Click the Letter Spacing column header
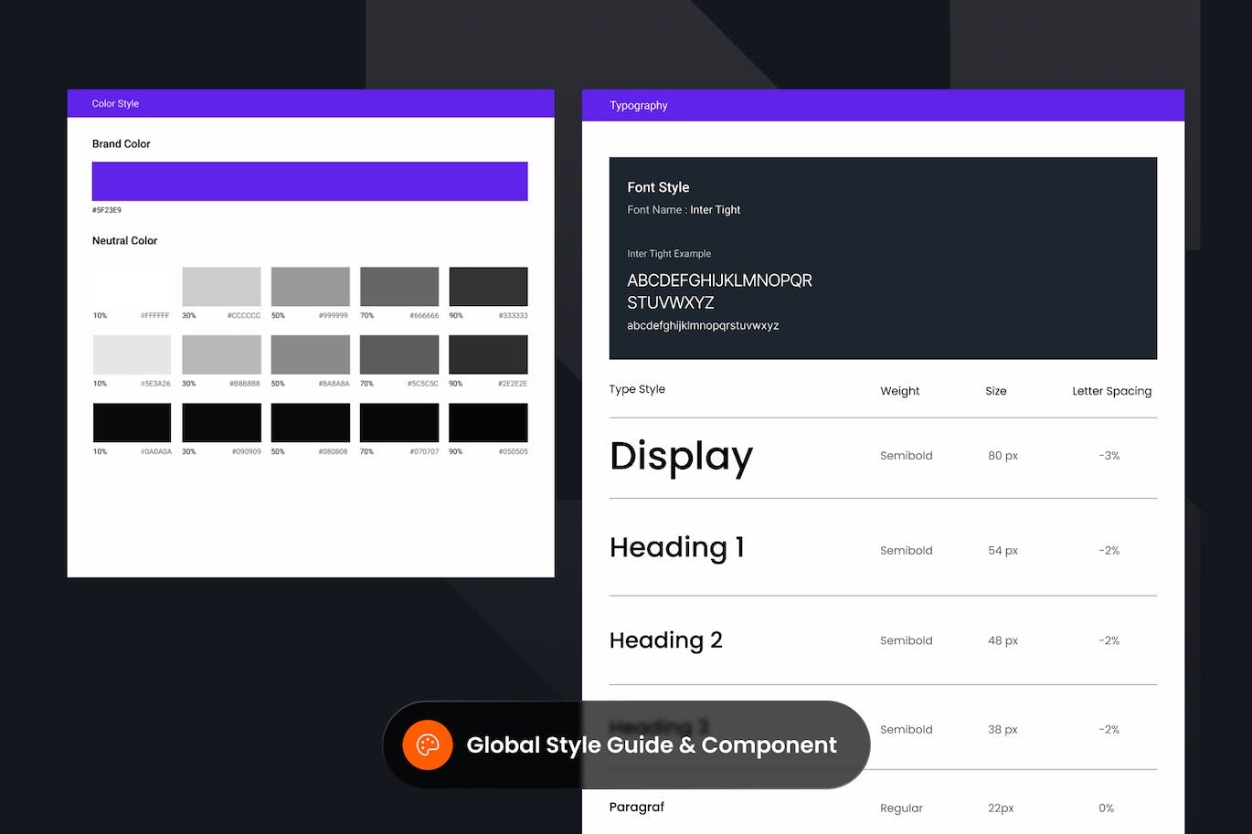Image resolution: width=1252 pixels, height=834 pixels. pyautogui.click(x=1111, y=391)
